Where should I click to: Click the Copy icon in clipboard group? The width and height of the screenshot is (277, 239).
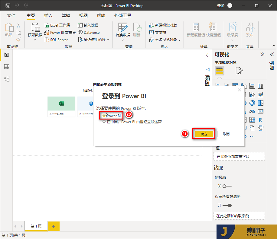pos(18,32)
